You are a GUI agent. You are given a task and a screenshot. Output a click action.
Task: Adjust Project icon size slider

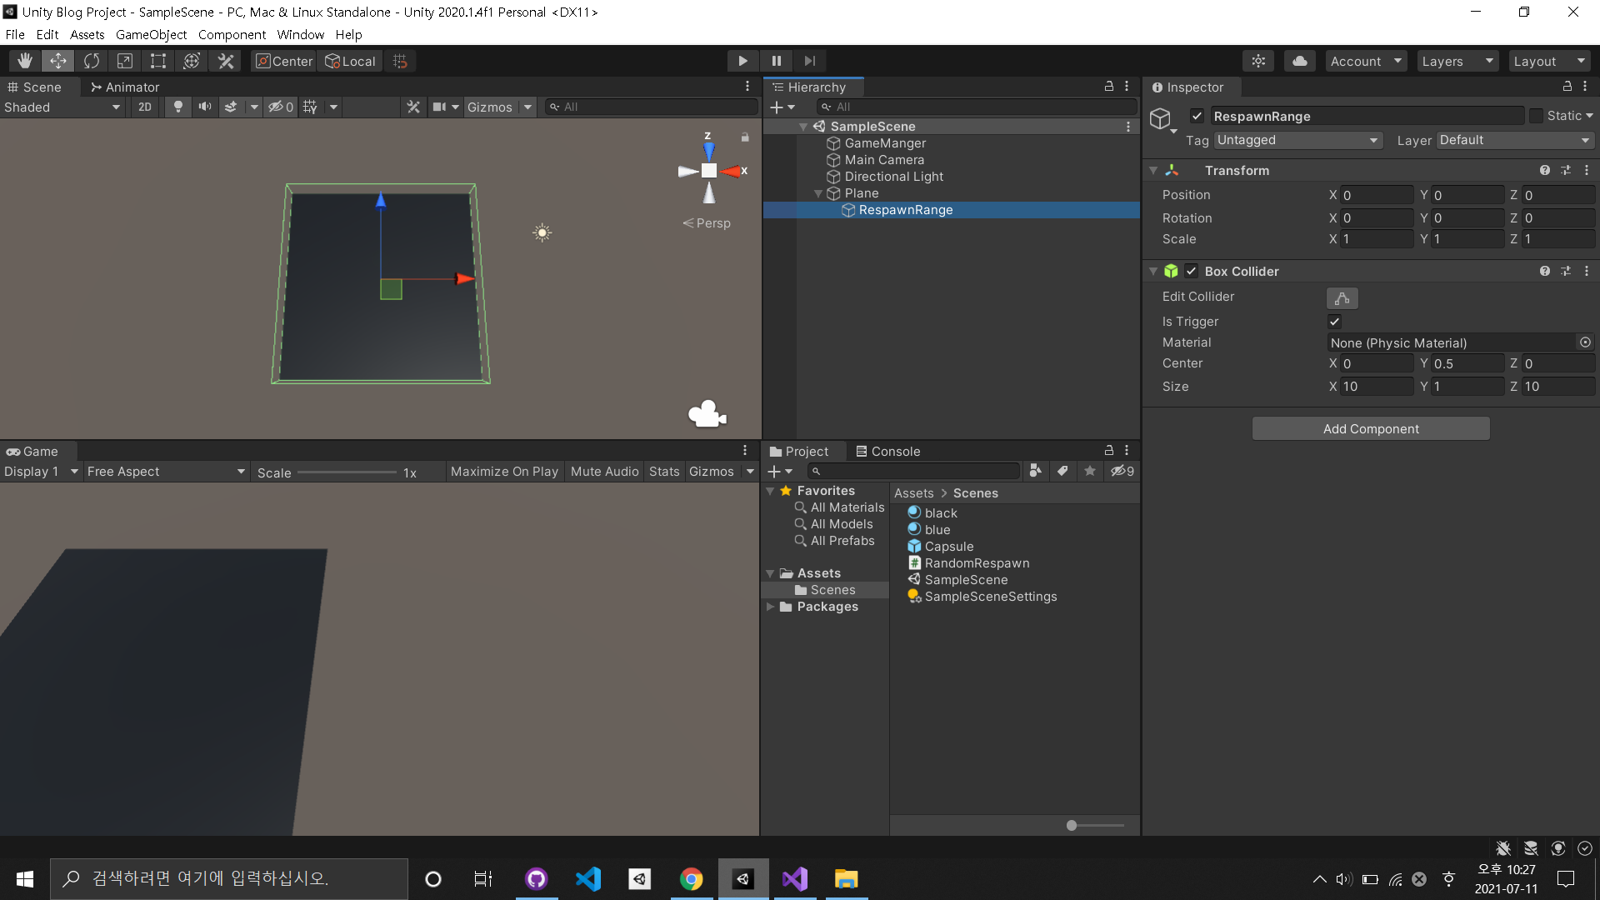pyautogui.click(x=1095, y=825)
